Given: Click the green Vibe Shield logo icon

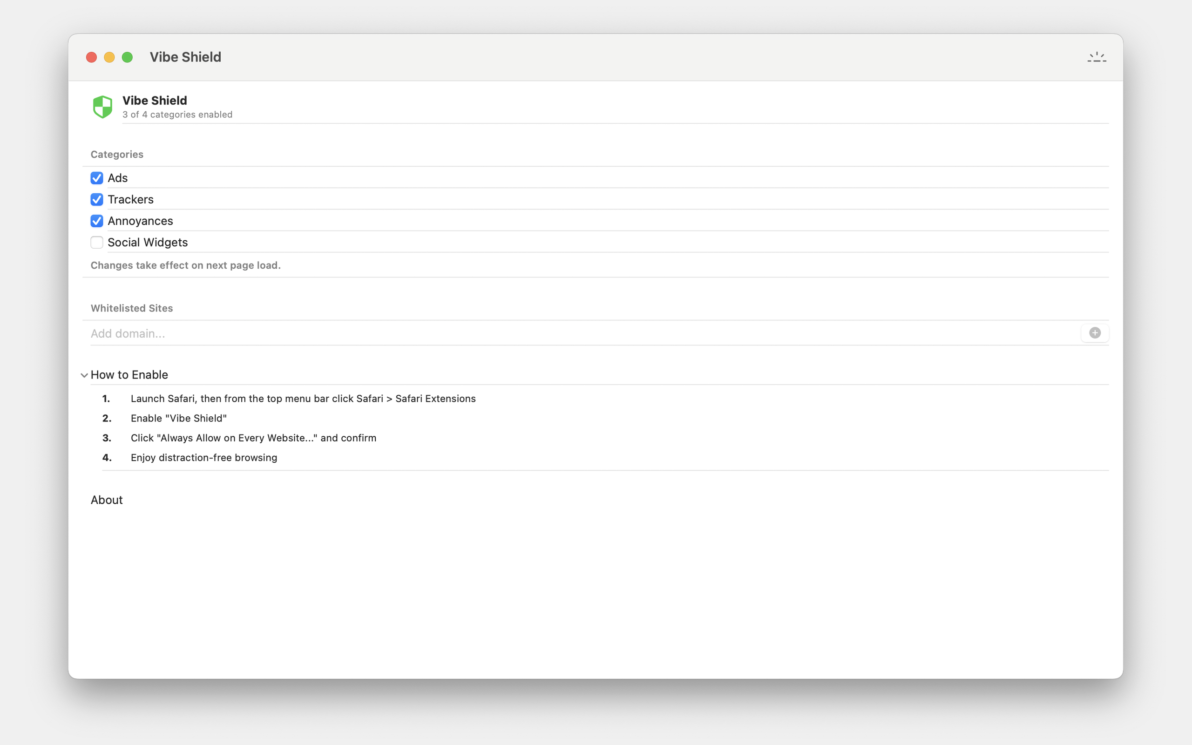Looking at the screenshot, I should 102,107.
